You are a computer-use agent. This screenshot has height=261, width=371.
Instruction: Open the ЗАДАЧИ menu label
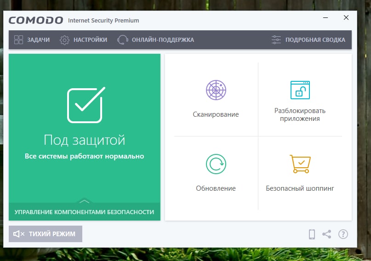point(38,40)
